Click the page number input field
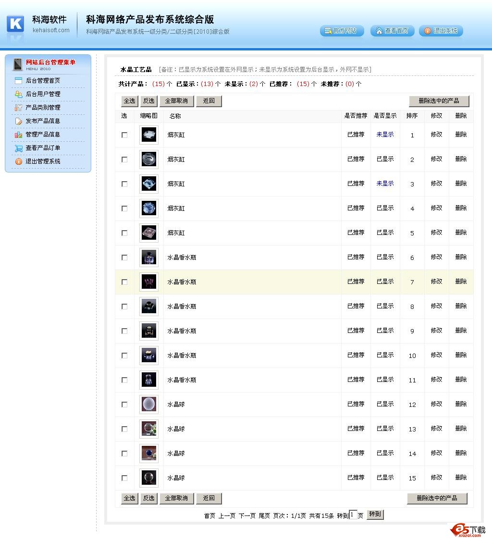Image resolution: width=492 pixels, height=540 pixels. pos(353,515)
